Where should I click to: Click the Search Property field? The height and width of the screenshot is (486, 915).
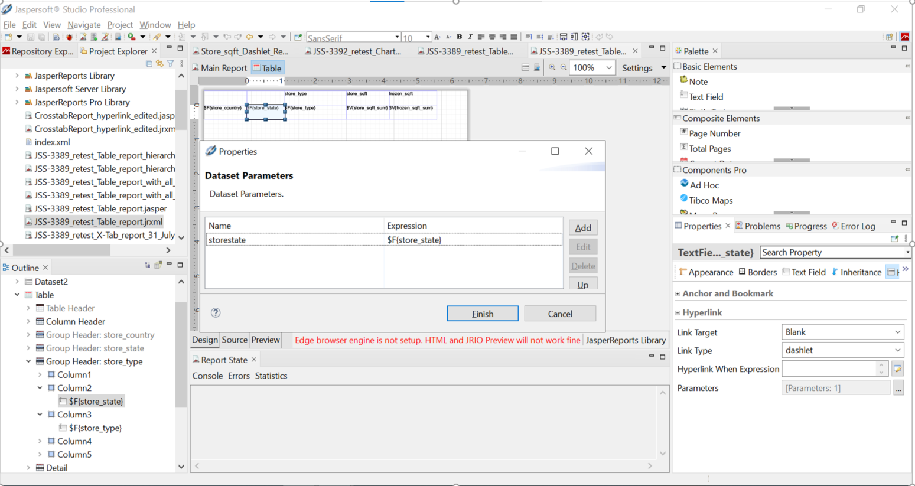pos(835,252)
